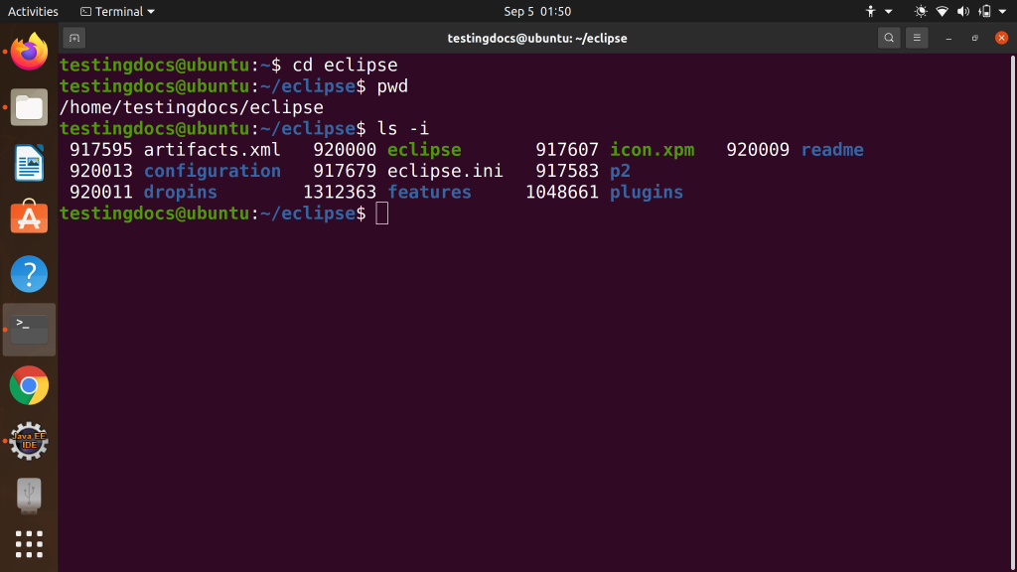Launch Google Chrome from the dock
This screenshot has height=572, width=1017.
29,385
